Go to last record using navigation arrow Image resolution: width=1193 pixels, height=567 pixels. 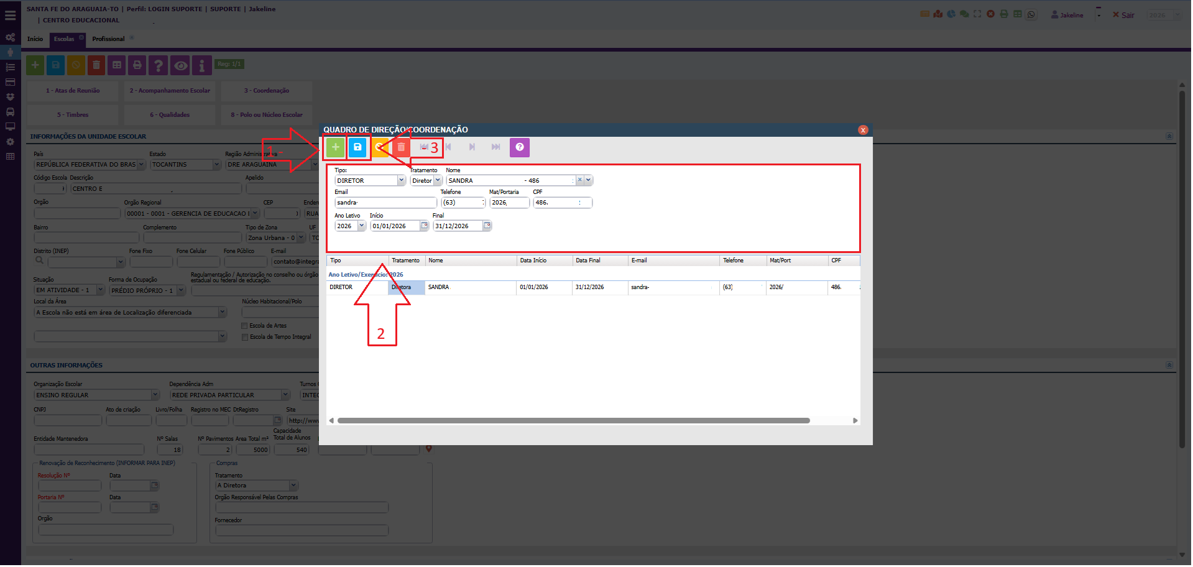495,147
